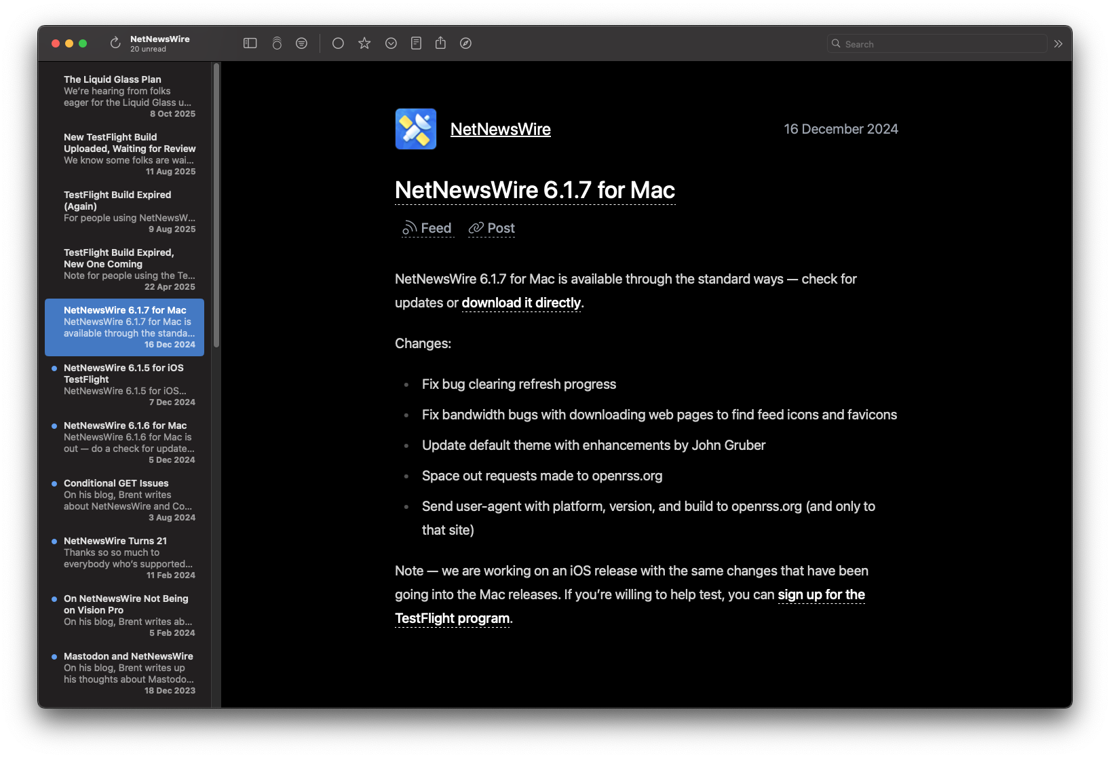Click the Feed link
1110x758 pixels.
[x=427, y=229]
